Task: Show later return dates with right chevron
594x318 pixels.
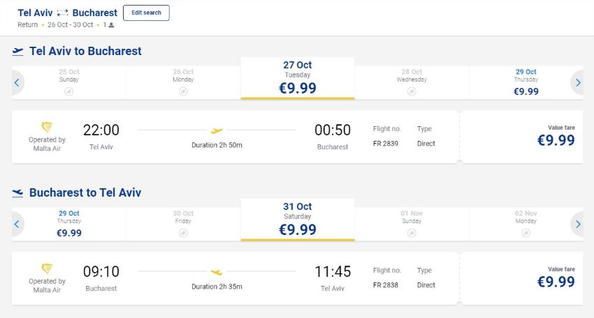Action: [x=577, y=225]
